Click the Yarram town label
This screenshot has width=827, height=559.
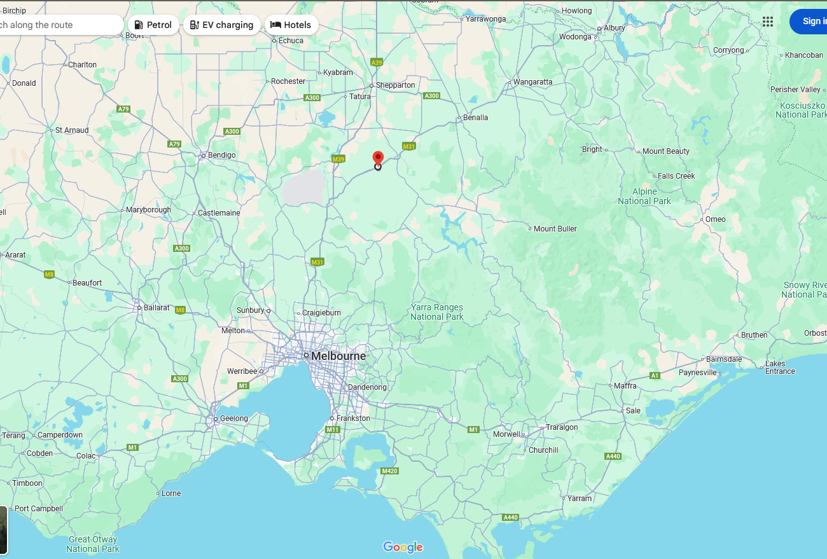coord(580,499)
